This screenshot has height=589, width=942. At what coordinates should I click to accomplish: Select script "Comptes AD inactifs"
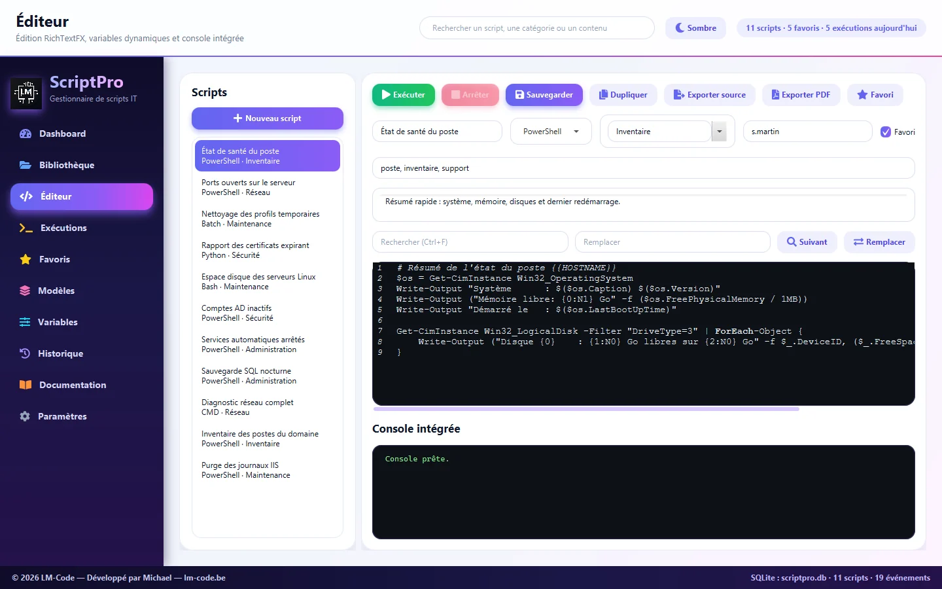coord(268,313)
